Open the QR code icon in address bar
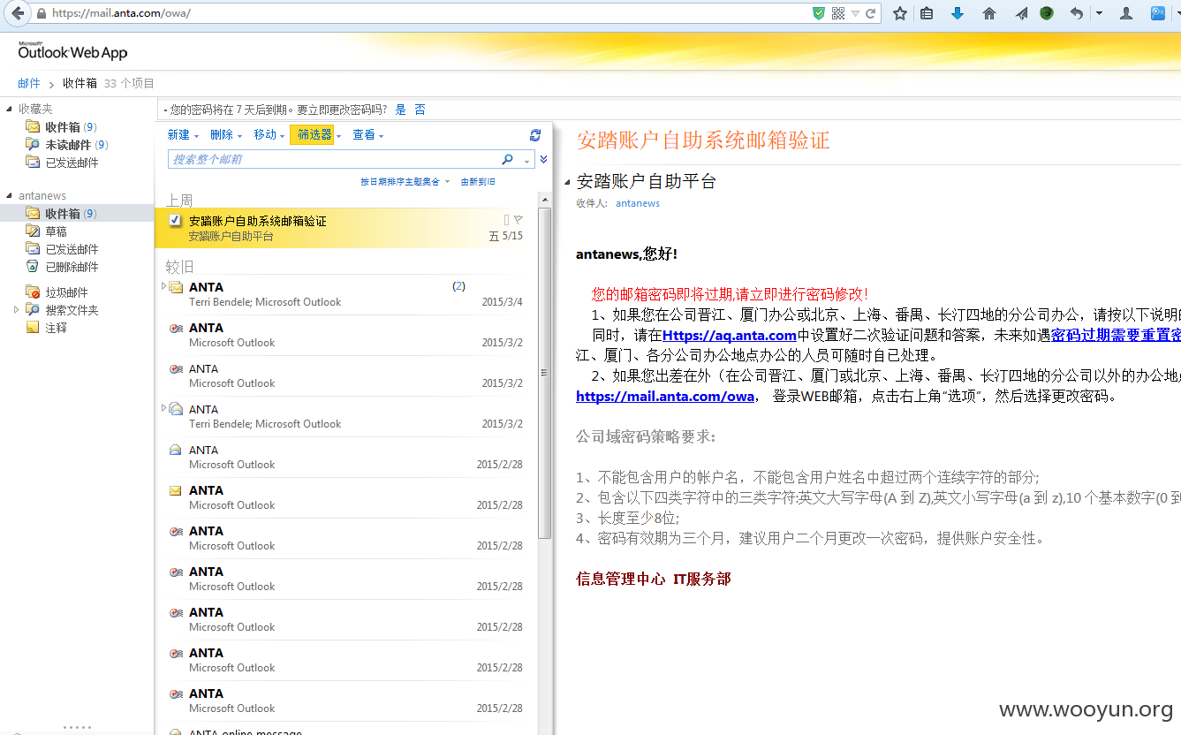The image size is (1181, 735). (x=838, y=13)
